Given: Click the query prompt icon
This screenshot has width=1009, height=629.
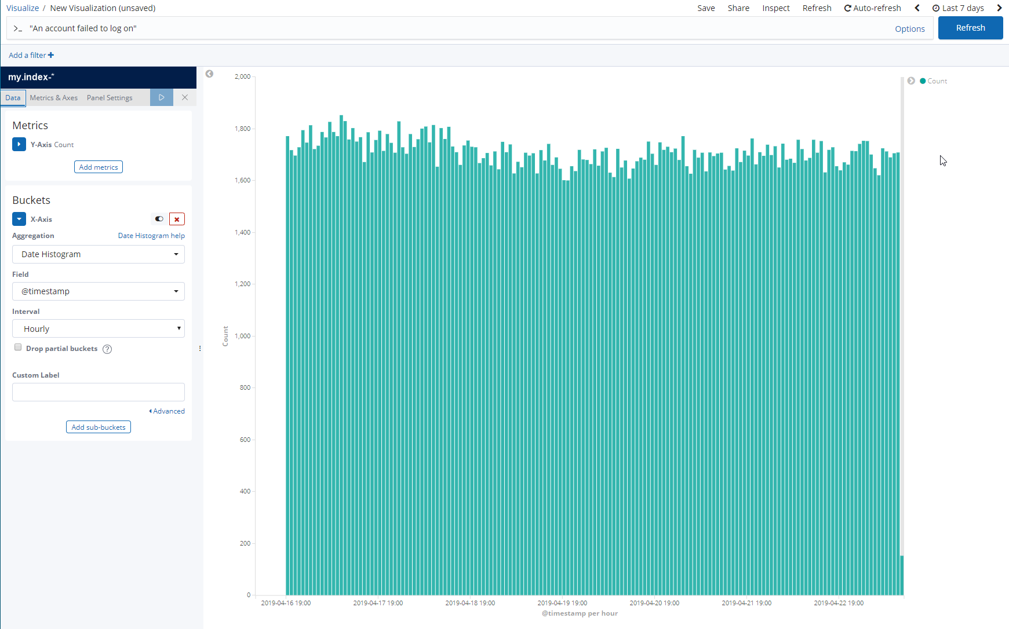Looking at the screenshot, I should [17, 28].
